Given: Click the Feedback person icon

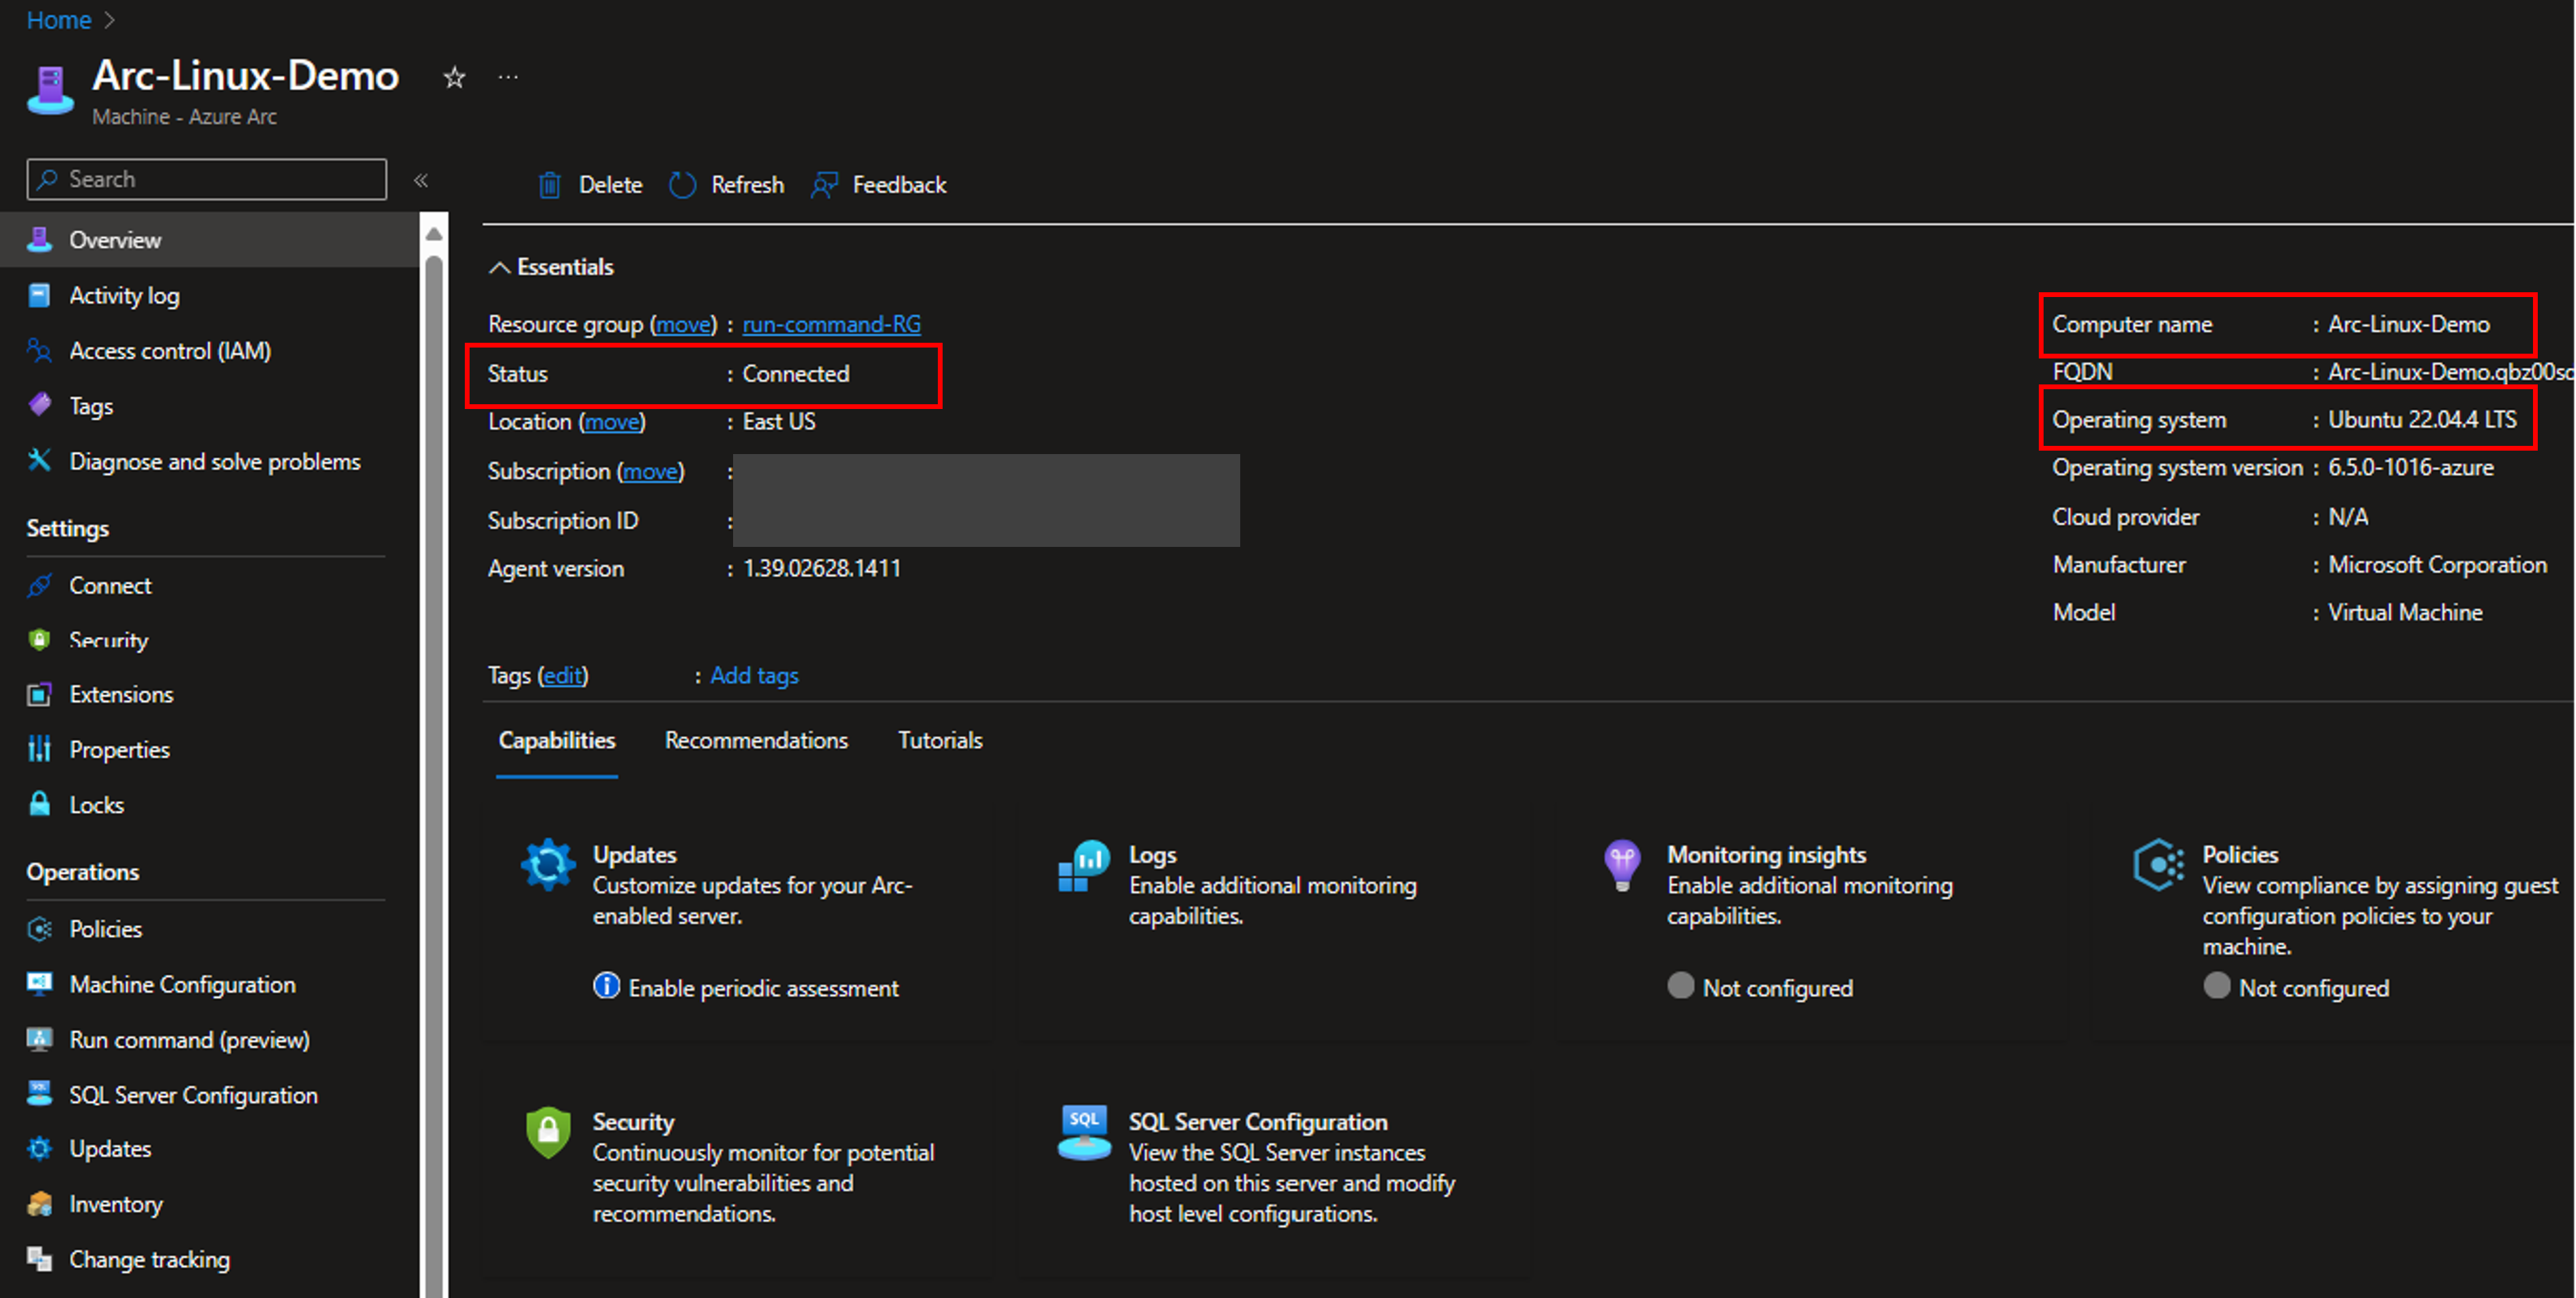Looking at the screenshot, I should (x=824, y=185).
